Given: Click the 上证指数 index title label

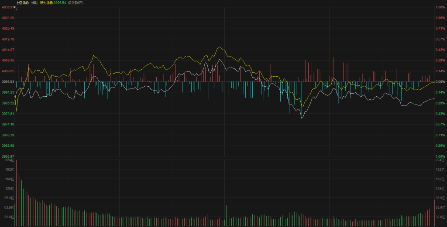Looking at the screenshot, I should [21, 3].
